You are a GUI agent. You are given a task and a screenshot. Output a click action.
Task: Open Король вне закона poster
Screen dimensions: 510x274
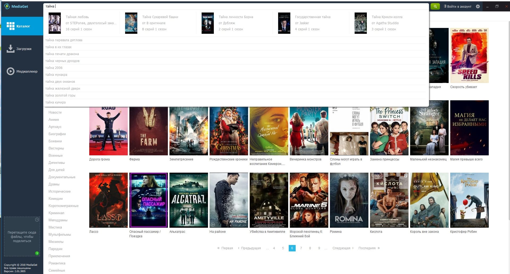pyautogui.click(x=429, y=200)
